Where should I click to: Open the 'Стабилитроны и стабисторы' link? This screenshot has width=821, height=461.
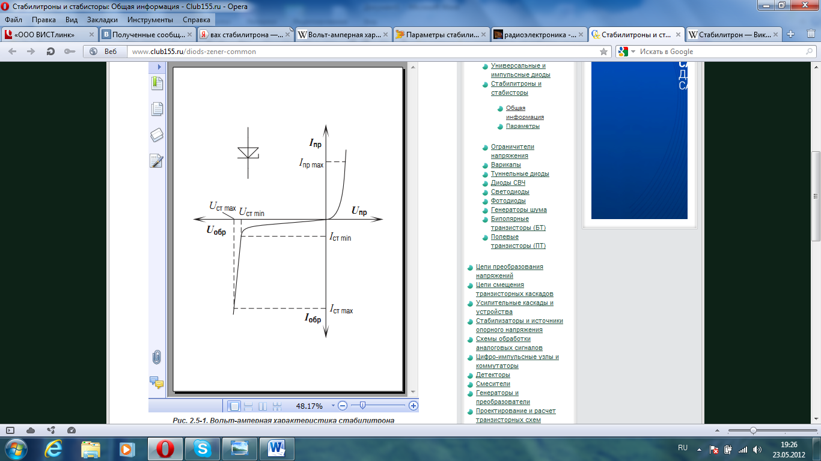click(x=516, y=88)
